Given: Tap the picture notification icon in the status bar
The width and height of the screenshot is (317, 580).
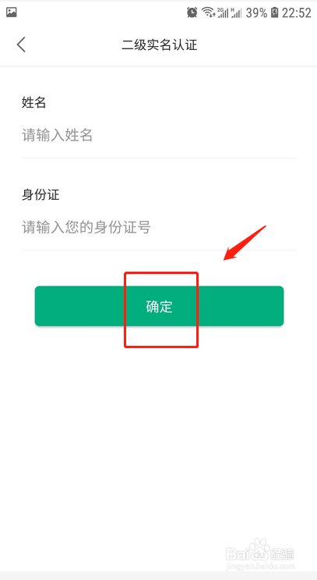Looking at the screenshot, I should tap(12, 12).
